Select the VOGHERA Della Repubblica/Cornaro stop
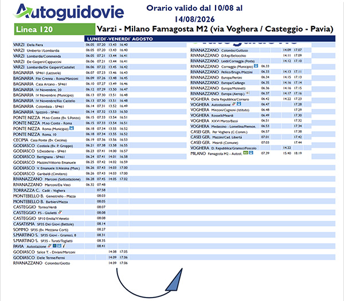 click(220, 99)
